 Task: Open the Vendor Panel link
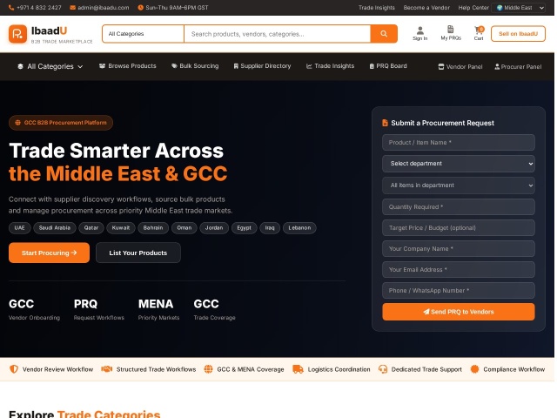coord(460,66)
